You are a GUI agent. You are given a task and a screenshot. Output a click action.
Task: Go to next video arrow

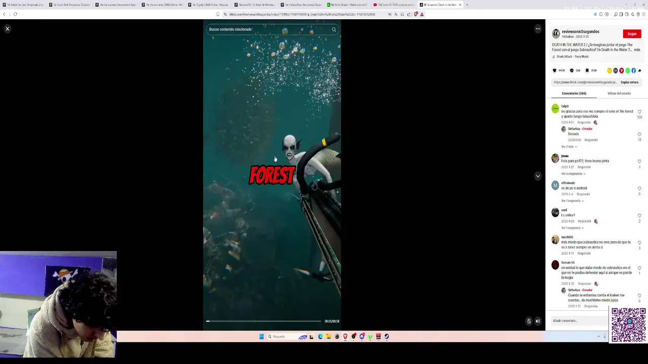click(x=538, y=176)
